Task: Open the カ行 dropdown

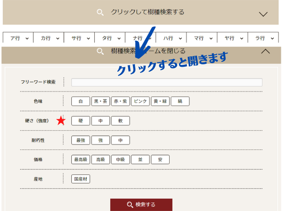Action: [x=49, y=38]
